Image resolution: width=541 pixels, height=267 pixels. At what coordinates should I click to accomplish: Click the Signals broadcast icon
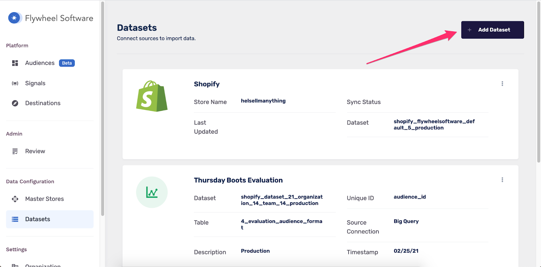[15, 83]
